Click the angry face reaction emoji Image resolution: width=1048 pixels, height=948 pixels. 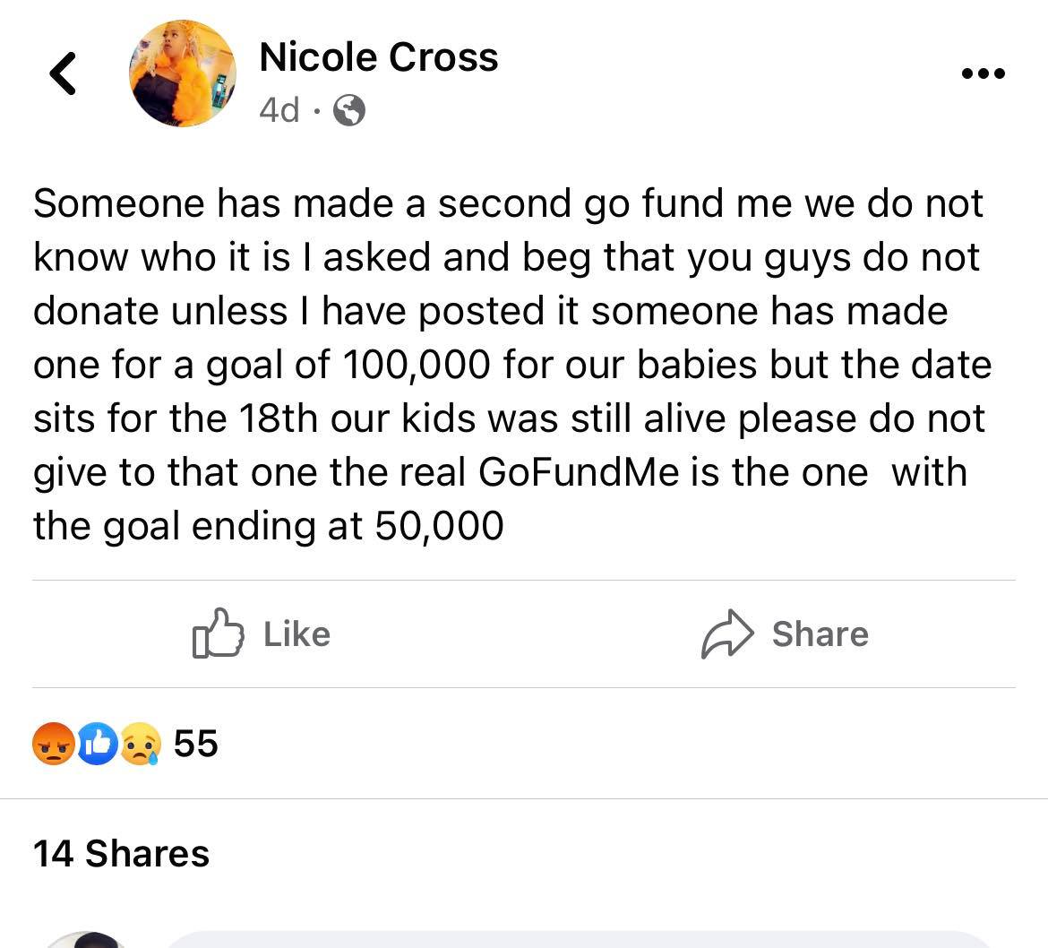coord(53,744)
